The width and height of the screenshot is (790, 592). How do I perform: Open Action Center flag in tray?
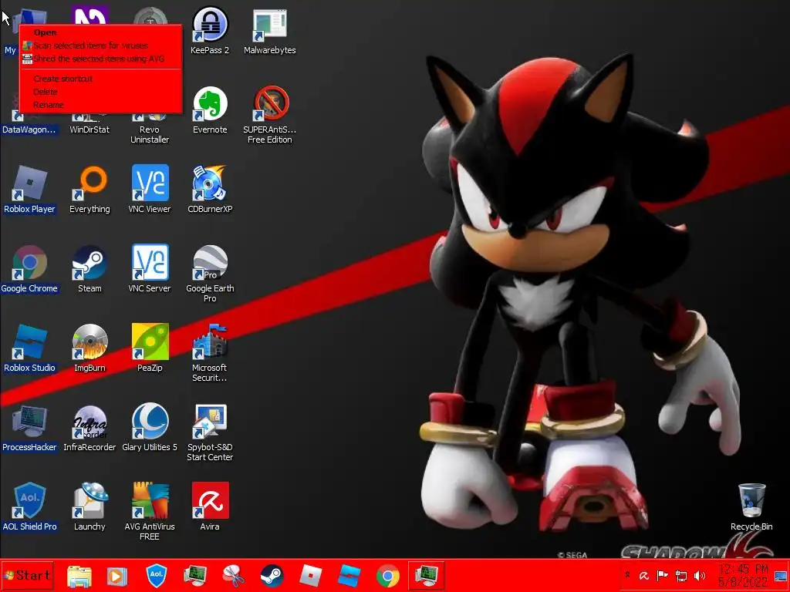(x=663, y=575)
